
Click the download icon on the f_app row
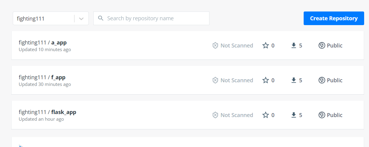pos(294,80)
